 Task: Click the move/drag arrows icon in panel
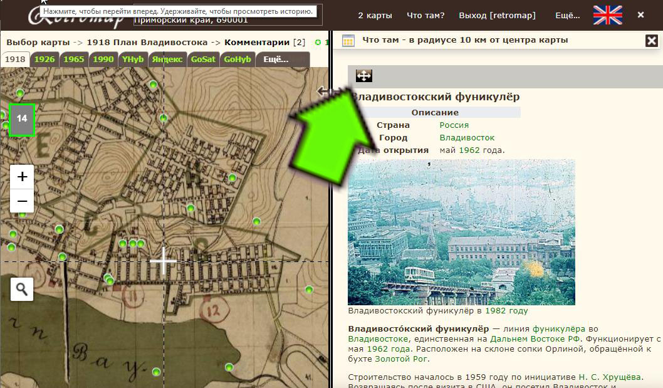(x=363, y=76)
